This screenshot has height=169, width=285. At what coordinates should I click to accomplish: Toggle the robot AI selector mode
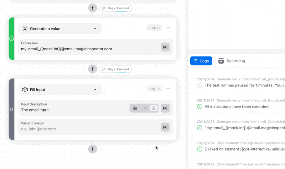pyautogui.click(x=135, y=108)
